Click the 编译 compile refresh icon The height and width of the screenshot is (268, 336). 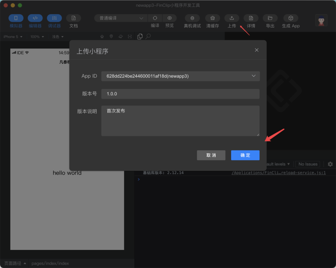tap(155, 18)
